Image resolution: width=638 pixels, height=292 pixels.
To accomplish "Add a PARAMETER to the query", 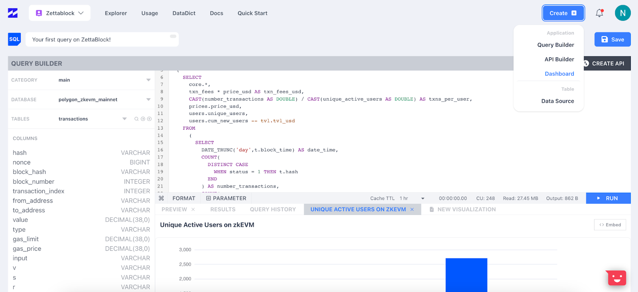I will click(x=226, y=198).
